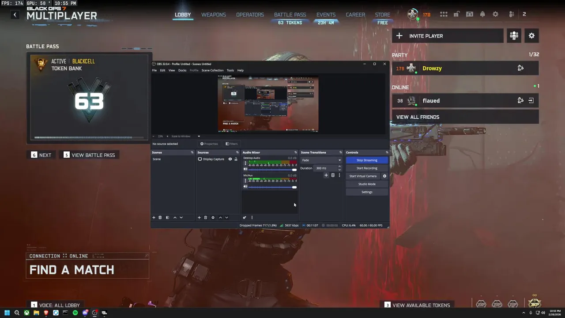Open the OBS File menu

click(154, 70)
